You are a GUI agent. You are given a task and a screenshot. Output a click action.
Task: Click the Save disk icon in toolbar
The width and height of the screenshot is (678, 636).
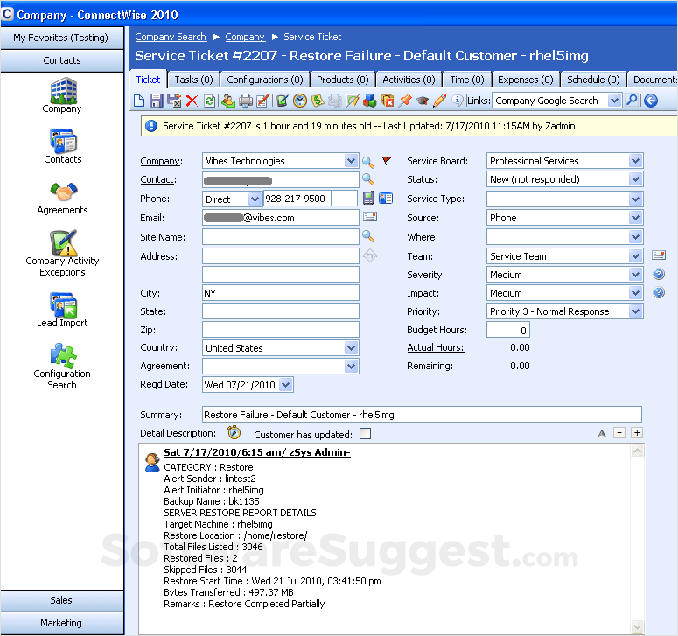tap(157, 101)
